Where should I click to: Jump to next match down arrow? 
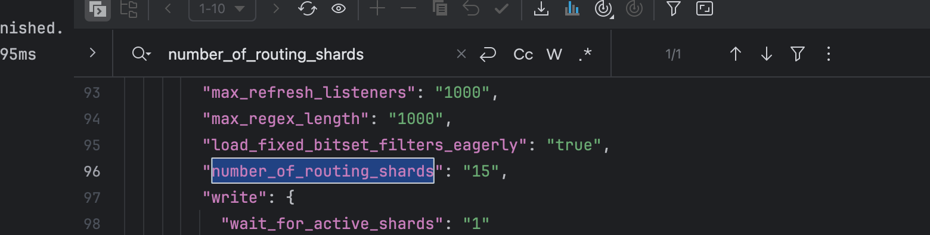click(x=767, y=54)
